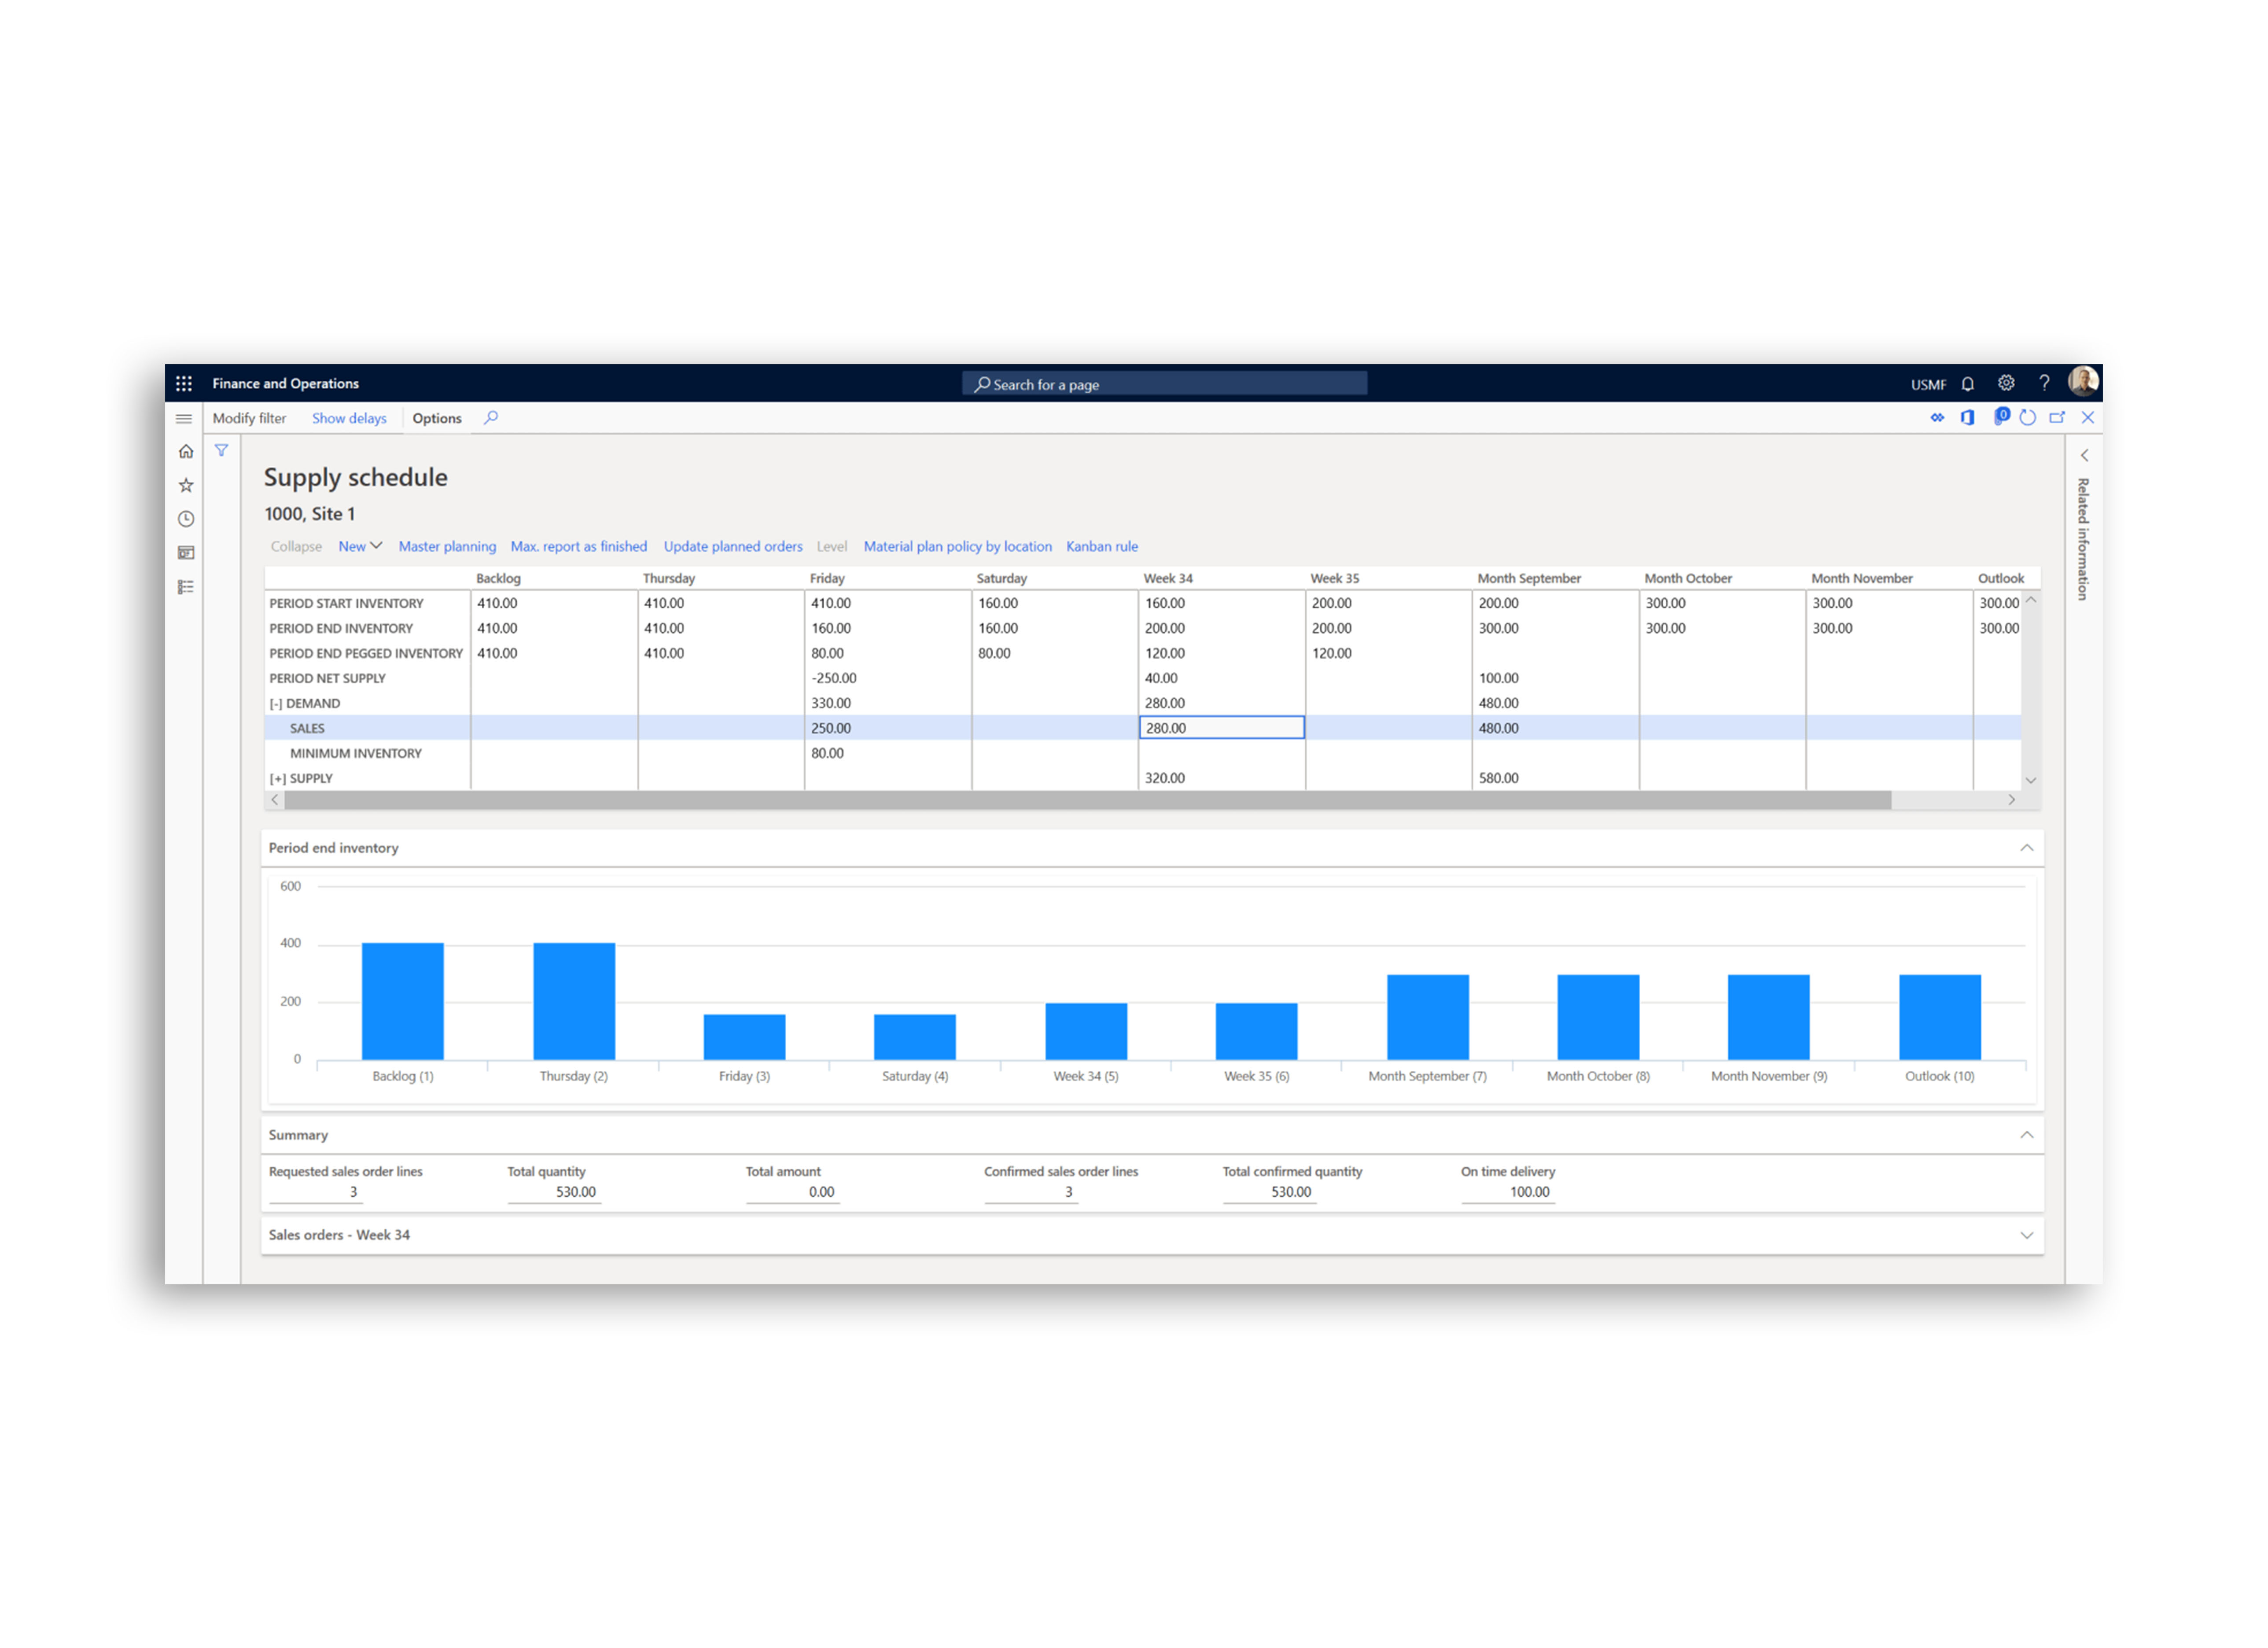
Task: Open the toolbar search magnifier
Action: (x=491, y=418)
